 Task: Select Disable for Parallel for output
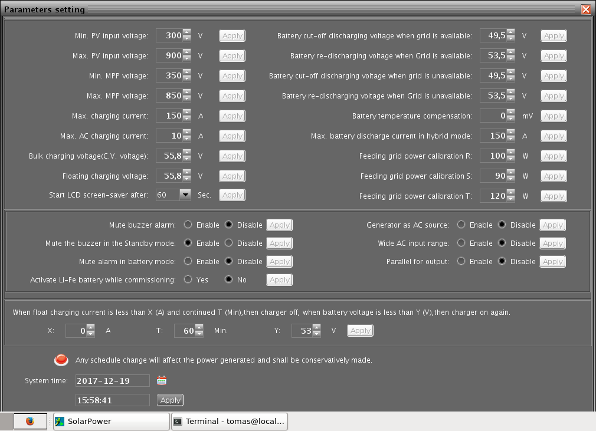(502, 261)
